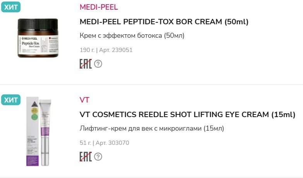Click article number Арт. 239051

(116, 50)
